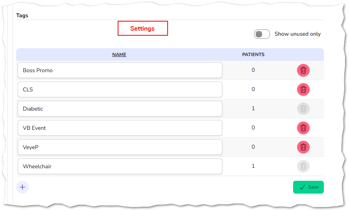
Task: Click the Show unused only label
Action: (x=297, y=34)
